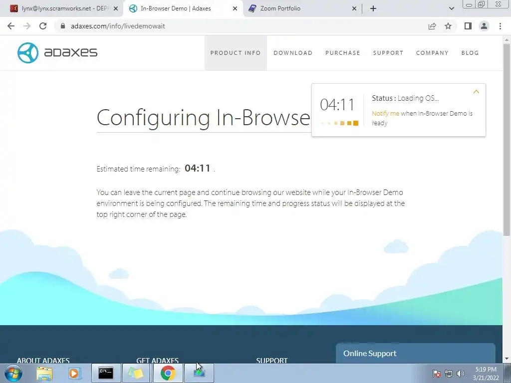Open a new tab with the plus icon
The image size is (511, 383).
tap(373, 8)
